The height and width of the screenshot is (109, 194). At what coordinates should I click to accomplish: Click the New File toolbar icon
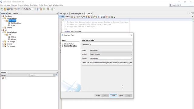coord(2,9)
